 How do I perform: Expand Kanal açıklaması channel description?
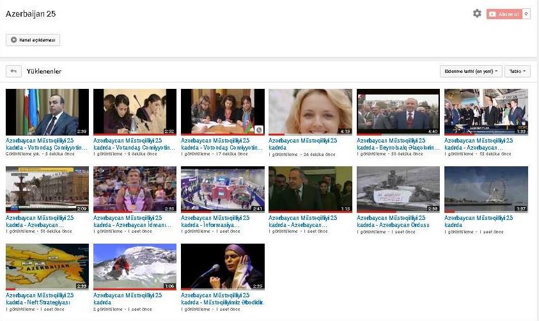coord(33,40)
